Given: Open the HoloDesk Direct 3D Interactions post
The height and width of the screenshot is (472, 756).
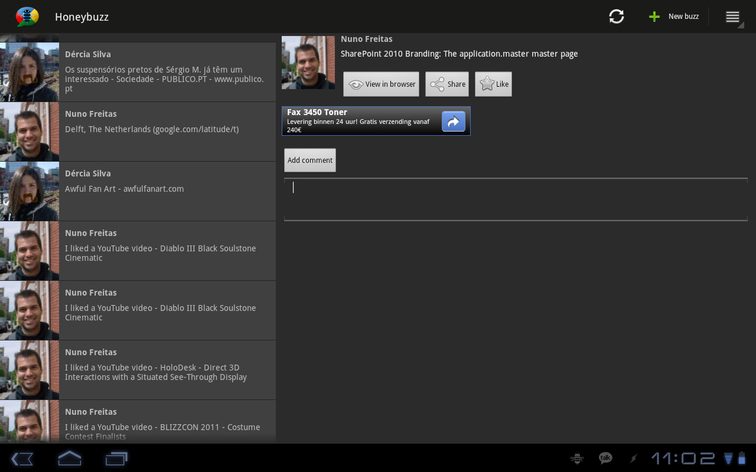Looking at the screenshot, I should (138, 370).
